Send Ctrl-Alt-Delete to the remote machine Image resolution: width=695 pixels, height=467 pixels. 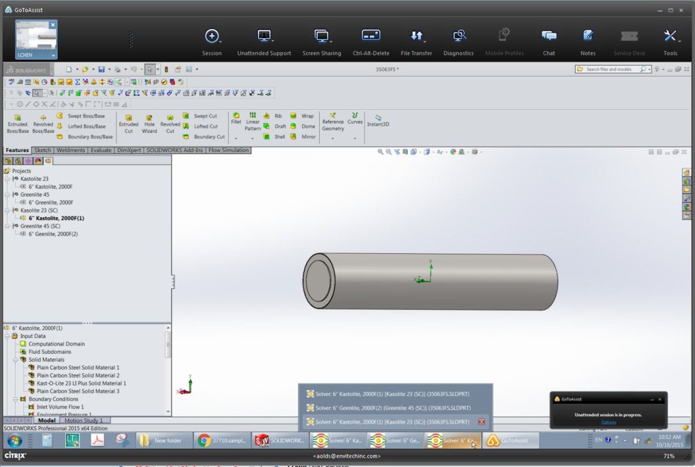point(371,43)
